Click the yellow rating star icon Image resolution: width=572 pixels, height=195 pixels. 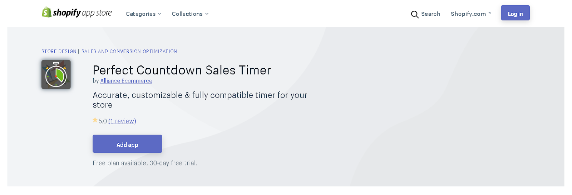click(x=95, y=120)
